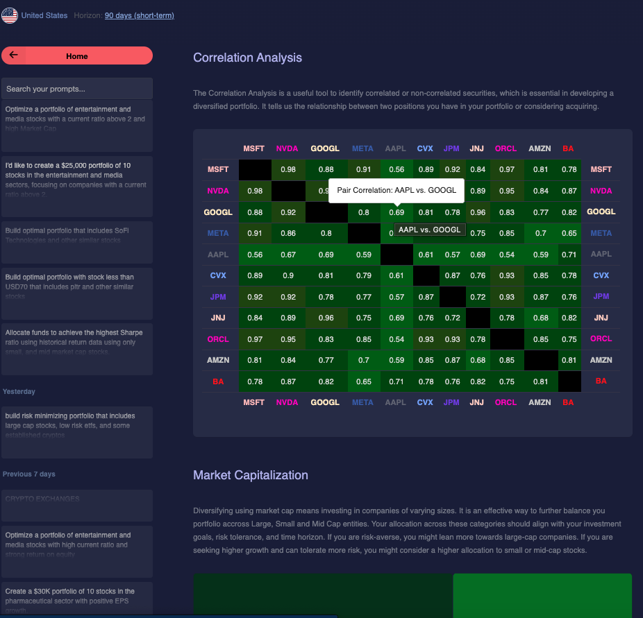The width and height of the screenshot is (643, 618).
Task: Click the AAPL row label on left
Action: [x=218, y=255]
